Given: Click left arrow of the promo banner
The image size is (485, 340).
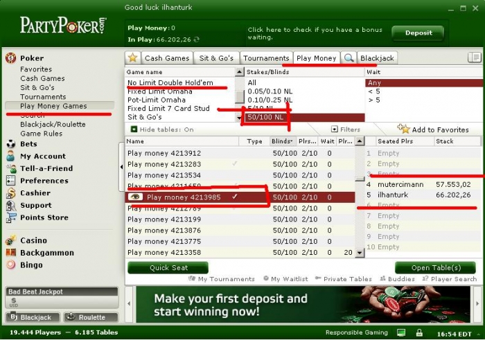Looking at the screenshot, I should [x=130, y=304].
